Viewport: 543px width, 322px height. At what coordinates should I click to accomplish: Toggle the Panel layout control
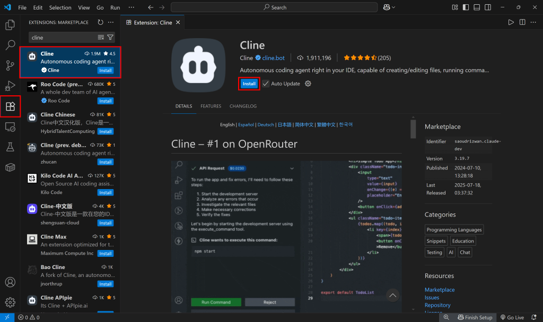coord(478,7)
